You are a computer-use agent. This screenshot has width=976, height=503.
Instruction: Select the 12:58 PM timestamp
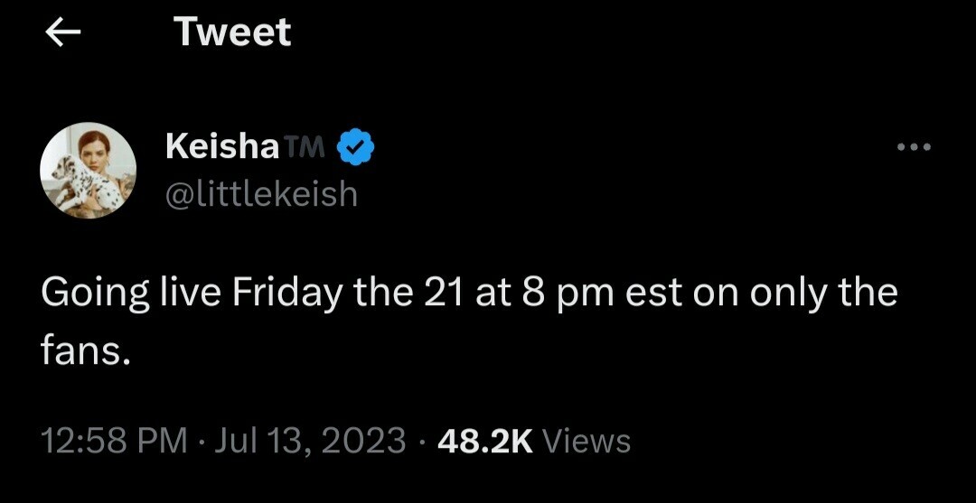coord(114,441)
